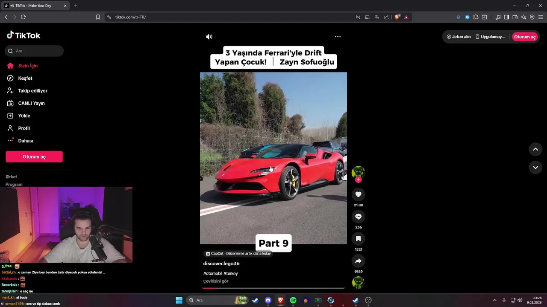Viewport: 547px width, 307px height.
Task: Open the Yükle upload page
Action: pyautogui.click(x=24, y=116)
